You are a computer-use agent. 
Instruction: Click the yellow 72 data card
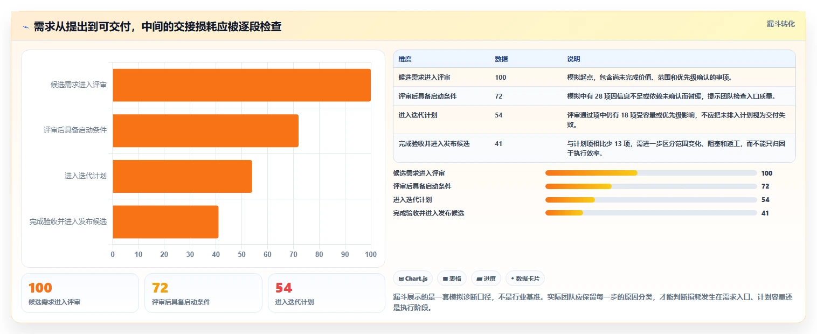click(x=203, y=293)
